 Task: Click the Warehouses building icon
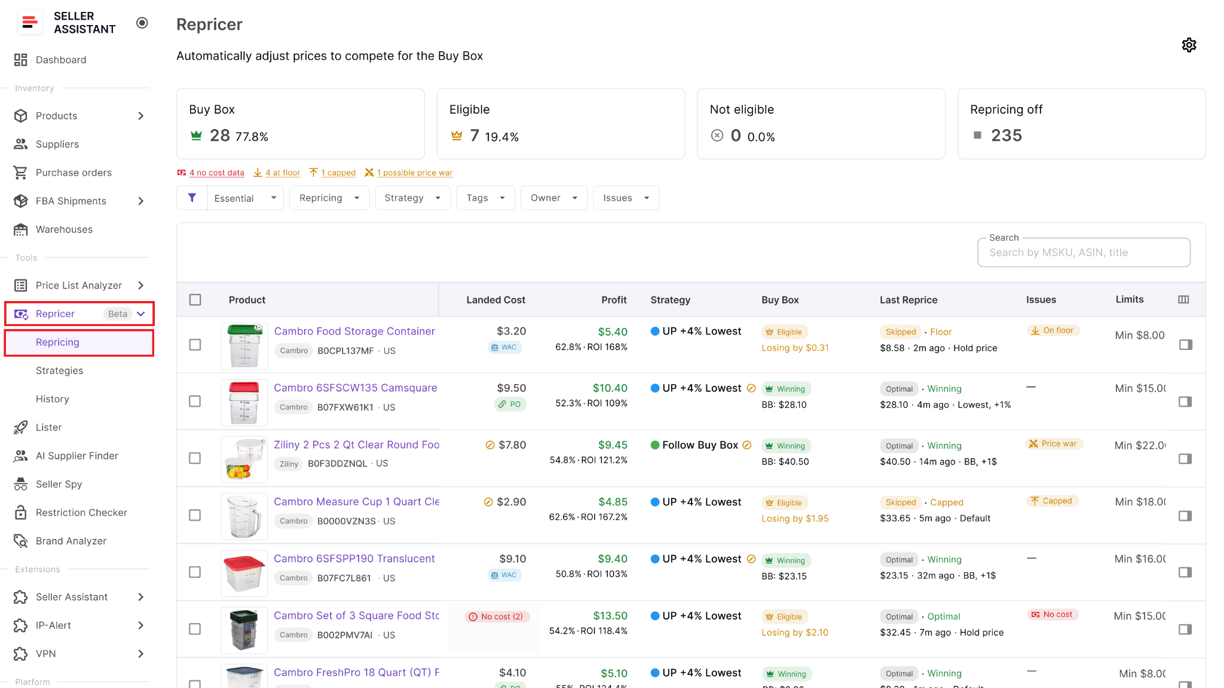pyautogui.click(x=21, y=229)
